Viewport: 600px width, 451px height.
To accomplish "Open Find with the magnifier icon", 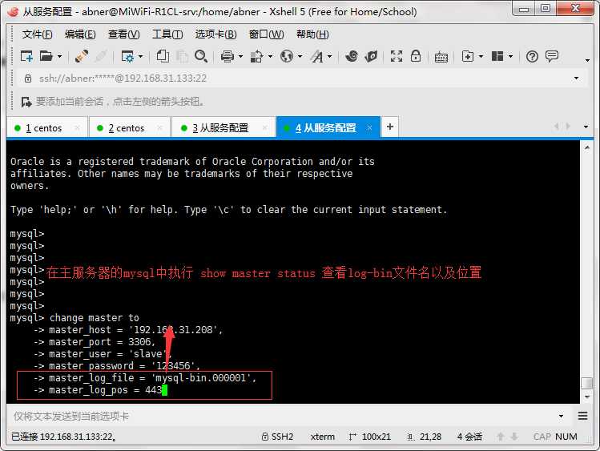I will [x=201, y=57].
